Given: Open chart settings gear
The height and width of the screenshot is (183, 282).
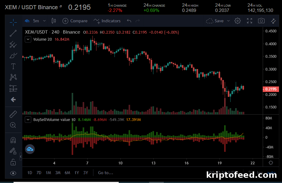Looking at the screenshot, I should pos(238,21).
